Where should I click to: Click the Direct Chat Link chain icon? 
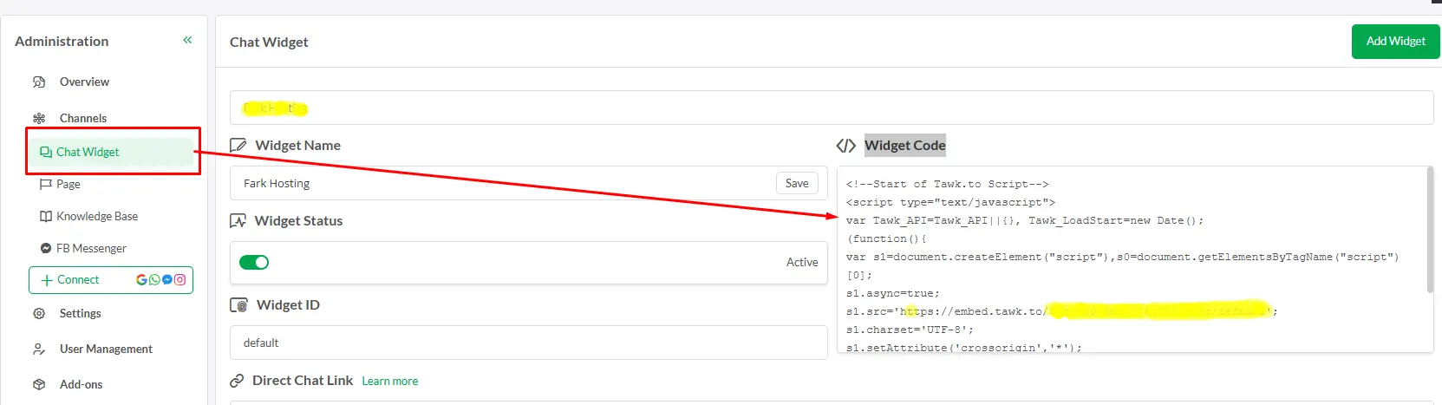click(x=236, y=381)
